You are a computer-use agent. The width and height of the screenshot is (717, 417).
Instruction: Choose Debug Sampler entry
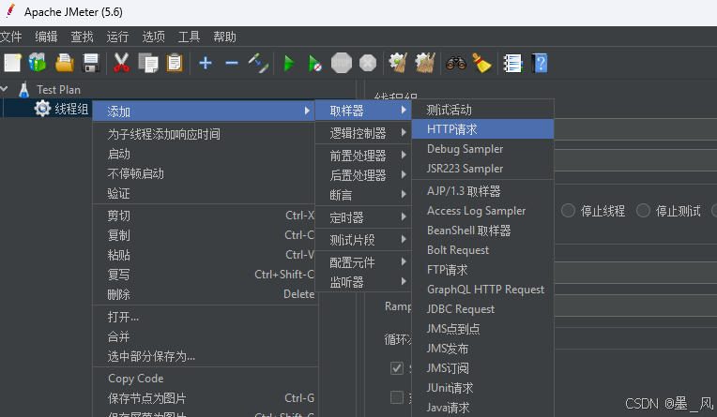point(483,149)
